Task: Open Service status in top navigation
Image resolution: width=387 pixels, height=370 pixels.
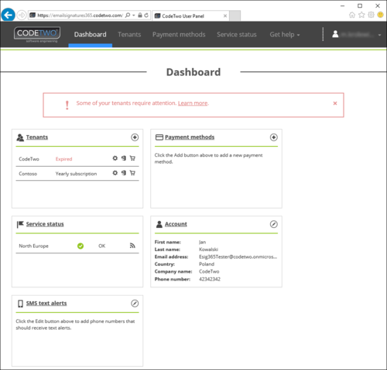Action: point(237,35)
